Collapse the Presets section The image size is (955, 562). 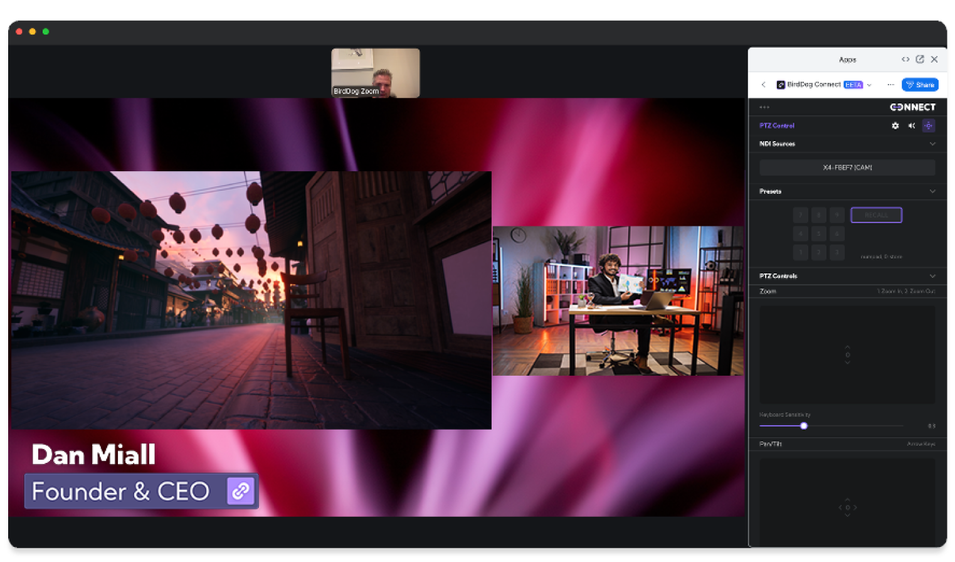[932, 191]
